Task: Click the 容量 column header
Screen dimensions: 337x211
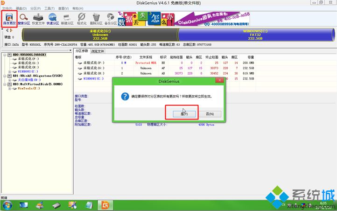Action: [251, 57]
